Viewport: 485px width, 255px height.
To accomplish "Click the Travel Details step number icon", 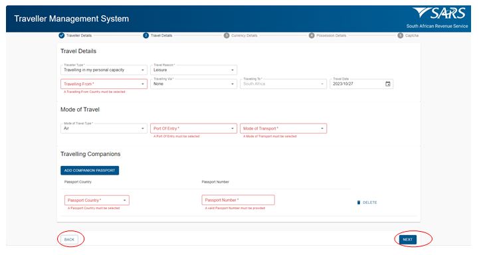I will (x=145, y=35).
